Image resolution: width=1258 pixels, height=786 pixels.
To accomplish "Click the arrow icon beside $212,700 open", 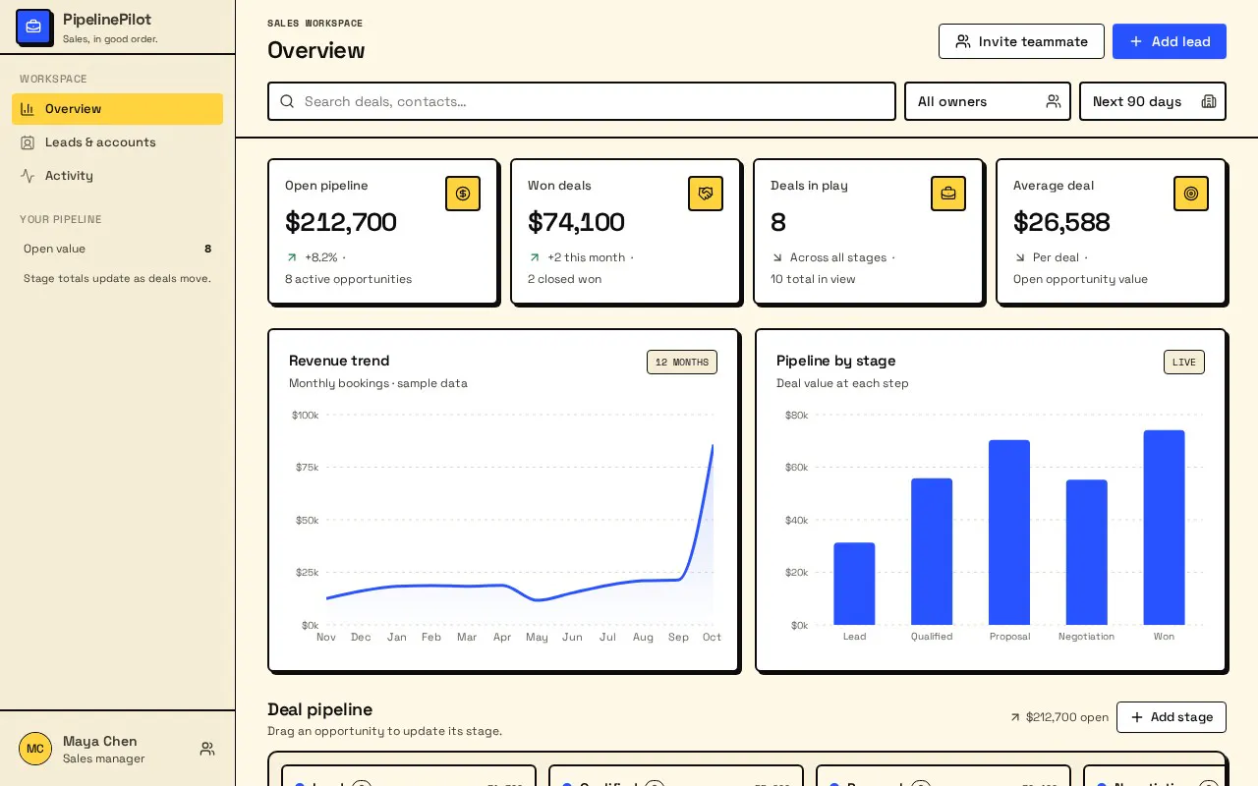I will point(1015,717).
